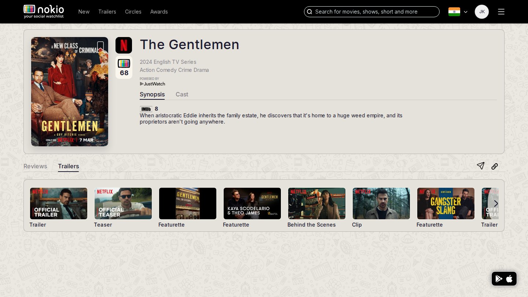Click the nokio score 68 badge
Screen dimensions: 528x297
point(124,67)
